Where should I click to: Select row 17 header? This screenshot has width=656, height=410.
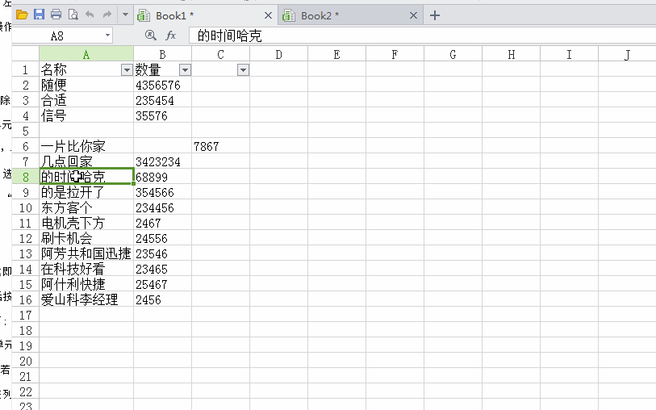coord(26,315)
